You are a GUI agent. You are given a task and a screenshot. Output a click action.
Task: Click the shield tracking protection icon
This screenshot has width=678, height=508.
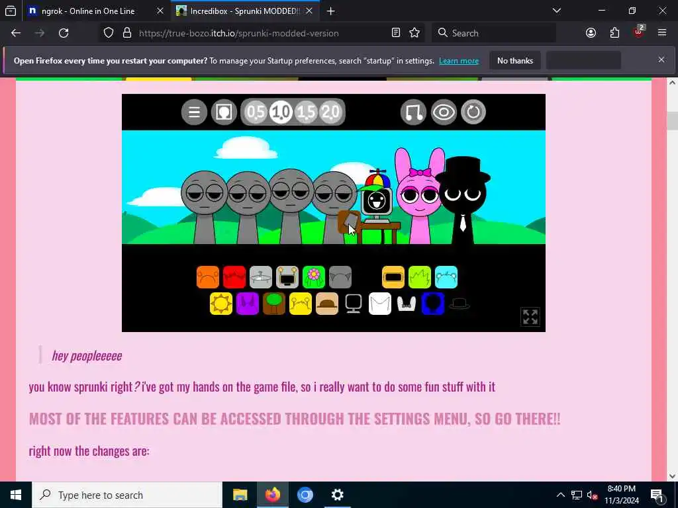109,33
